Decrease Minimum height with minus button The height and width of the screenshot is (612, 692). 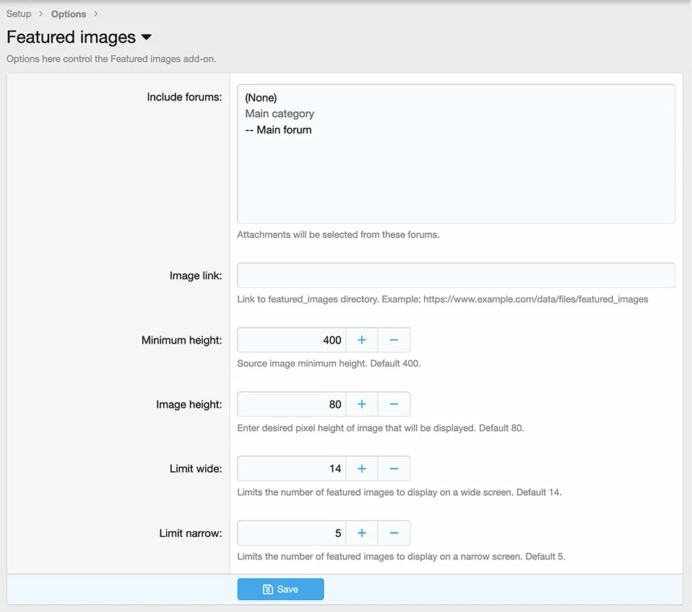pyautogui.click(x=394, y=340)
